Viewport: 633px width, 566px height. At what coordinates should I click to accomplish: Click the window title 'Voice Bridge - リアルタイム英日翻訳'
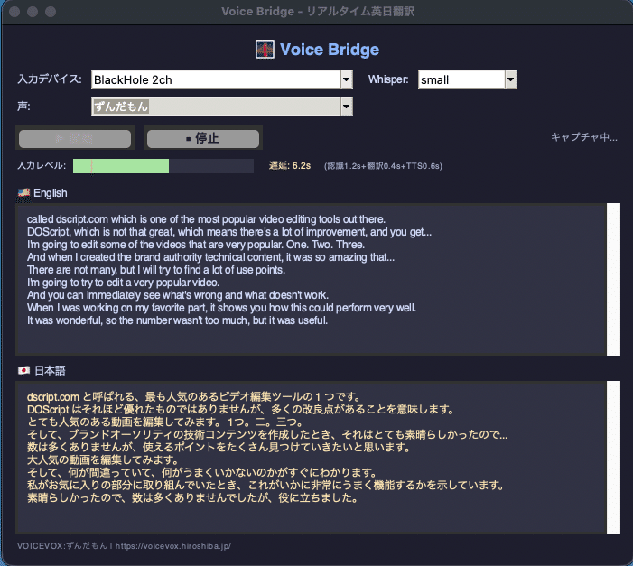(x=318, y=12)
